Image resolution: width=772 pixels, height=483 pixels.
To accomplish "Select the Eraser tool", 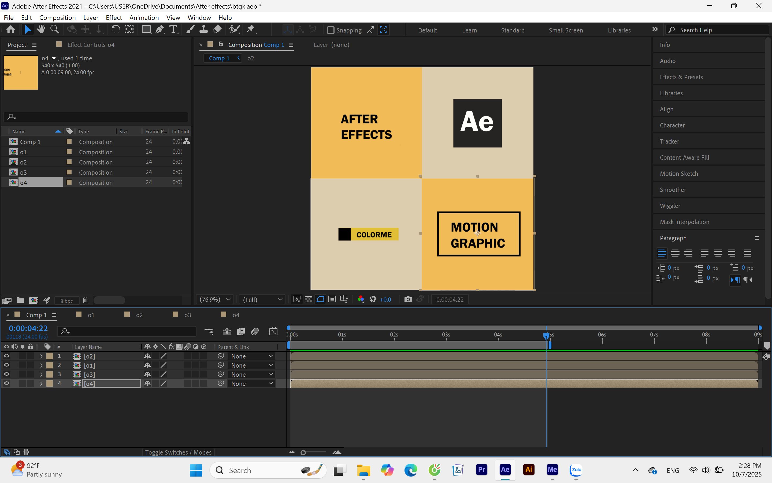I will click(217, 30).
